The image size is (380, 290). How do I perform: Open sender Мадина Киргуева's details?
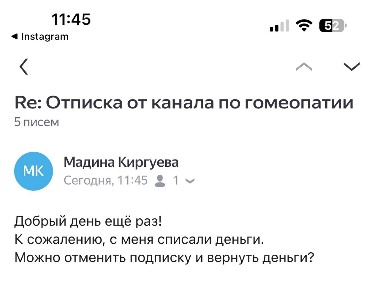pyautogui.click(x=121, y=162)
